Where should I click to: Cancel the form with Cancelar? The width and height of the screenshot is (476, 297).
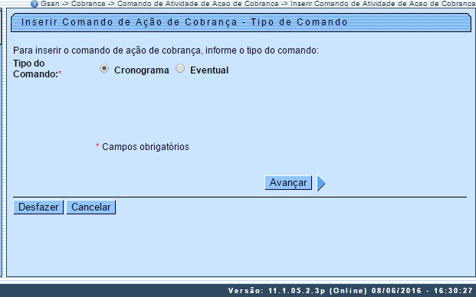[x=90, y=207]
